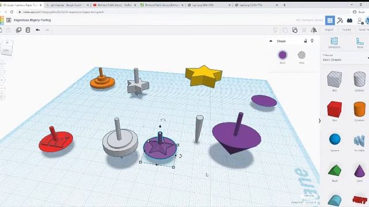Pick the orange Cylinder shape
The height and width of the screenshot is (207, 369).
(359, 109)
